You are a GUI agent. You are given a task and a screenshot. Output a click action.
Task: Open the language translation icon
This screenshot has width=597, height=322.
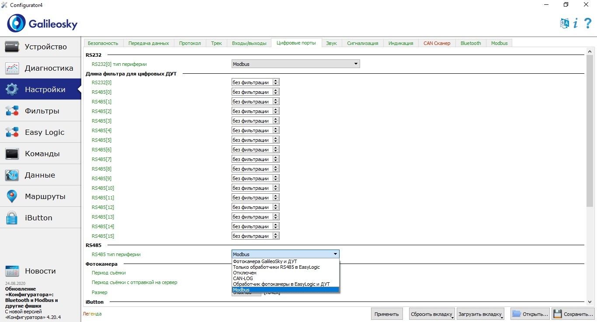[x=565, y=24]
